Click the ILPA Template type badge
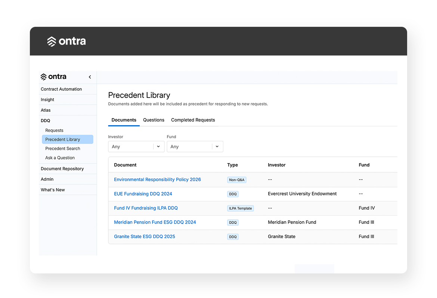The height and width of the screenshot is (298, 437). pos(240,208)
